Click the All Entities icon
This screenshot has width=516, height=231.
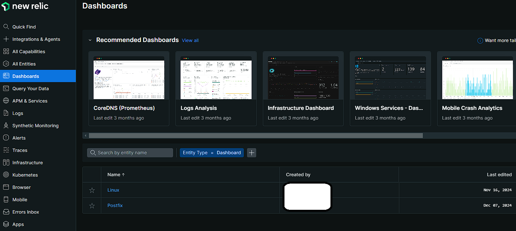tap(6, 64)
